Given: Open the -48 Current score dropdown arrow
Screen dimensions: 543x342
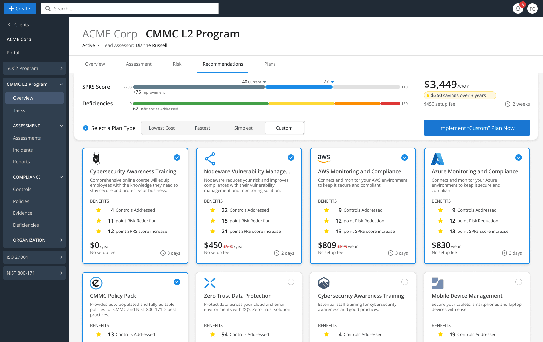Looking at the screenshot, I should [265, 82].
